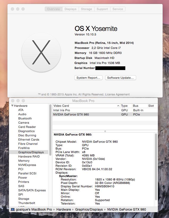169x218 pixels.
Task: Select ATA in the Hardware sidebar
Action: [x=21, y=110]
